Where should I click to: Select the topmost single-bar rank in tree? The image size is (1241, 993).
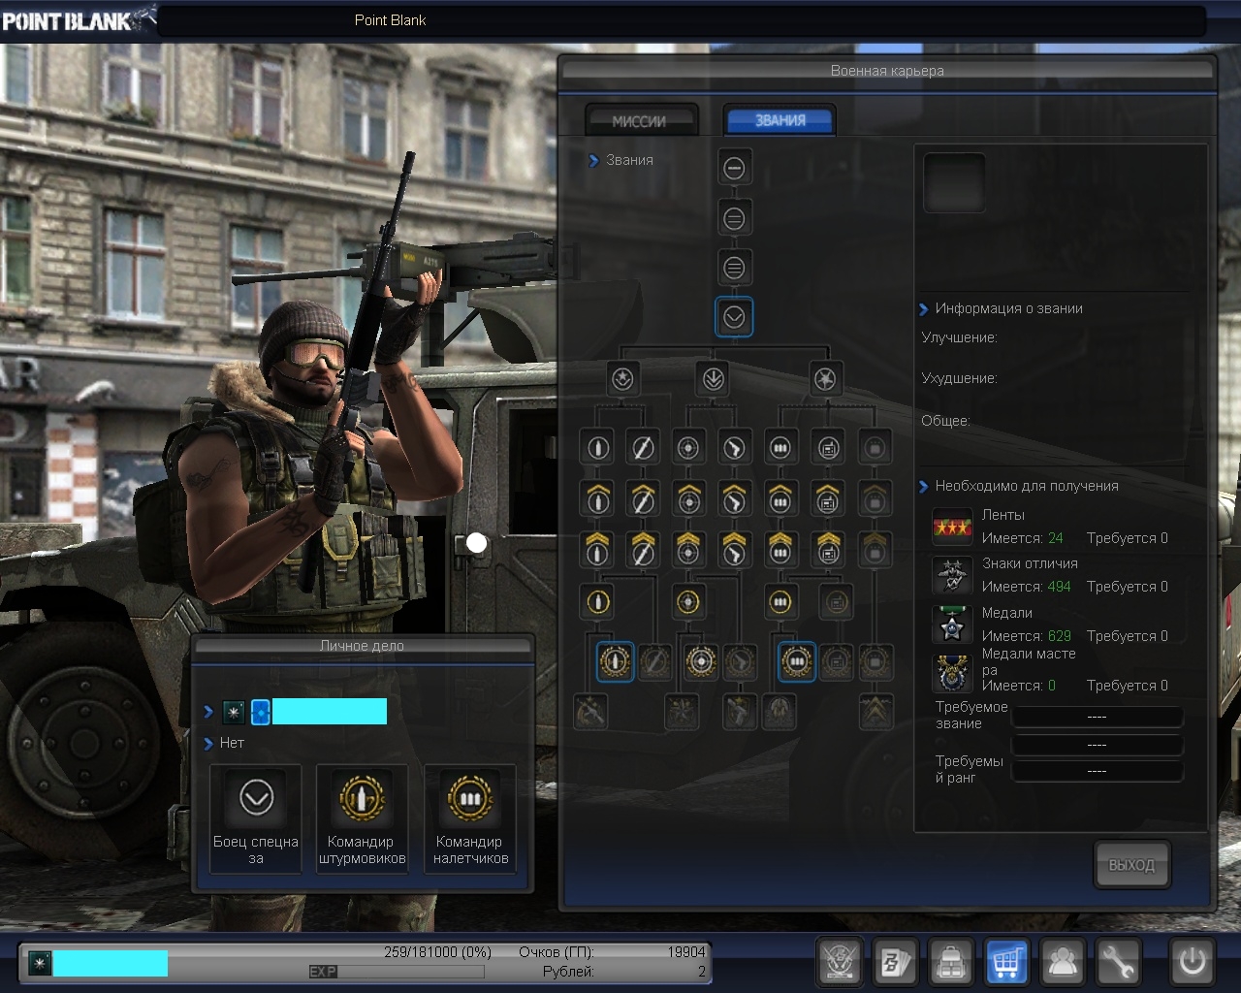(x=734, y=168)
